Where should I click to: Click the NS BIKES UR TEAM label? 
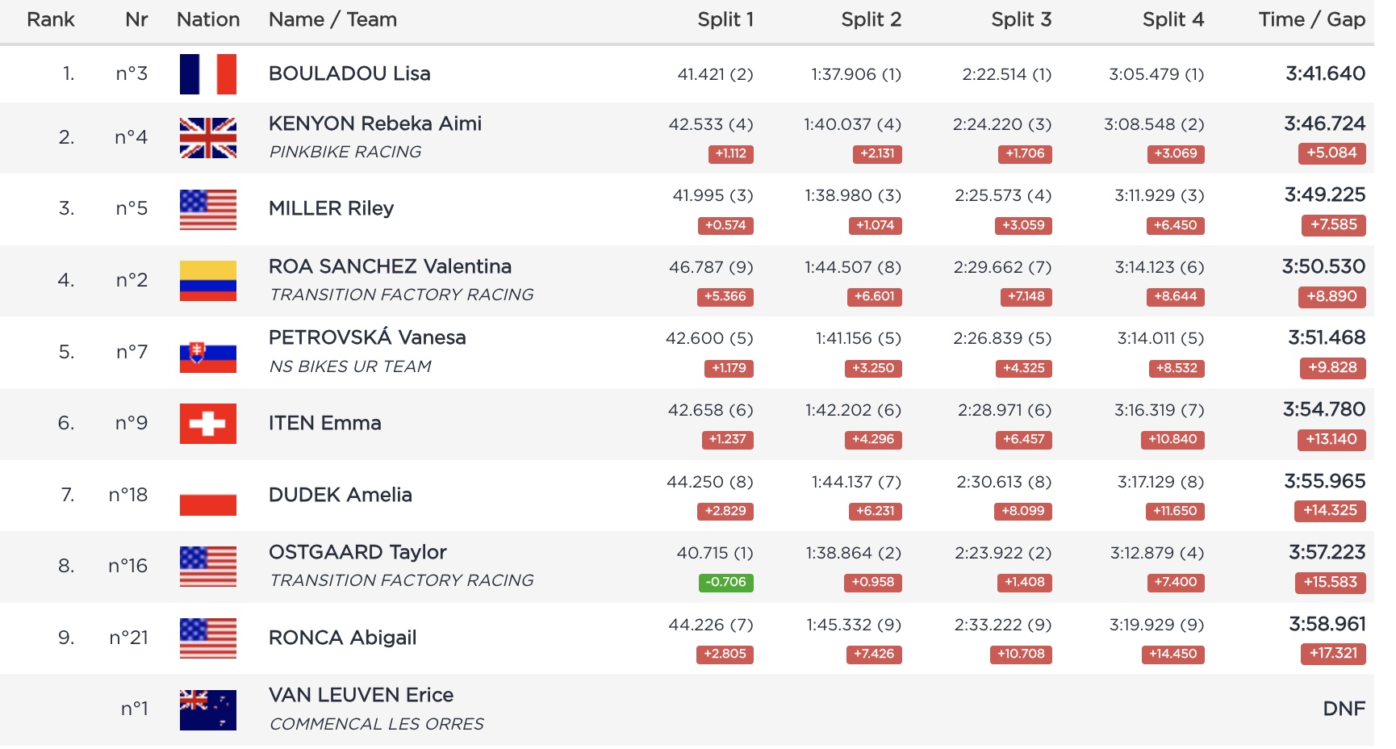[350, 366]
